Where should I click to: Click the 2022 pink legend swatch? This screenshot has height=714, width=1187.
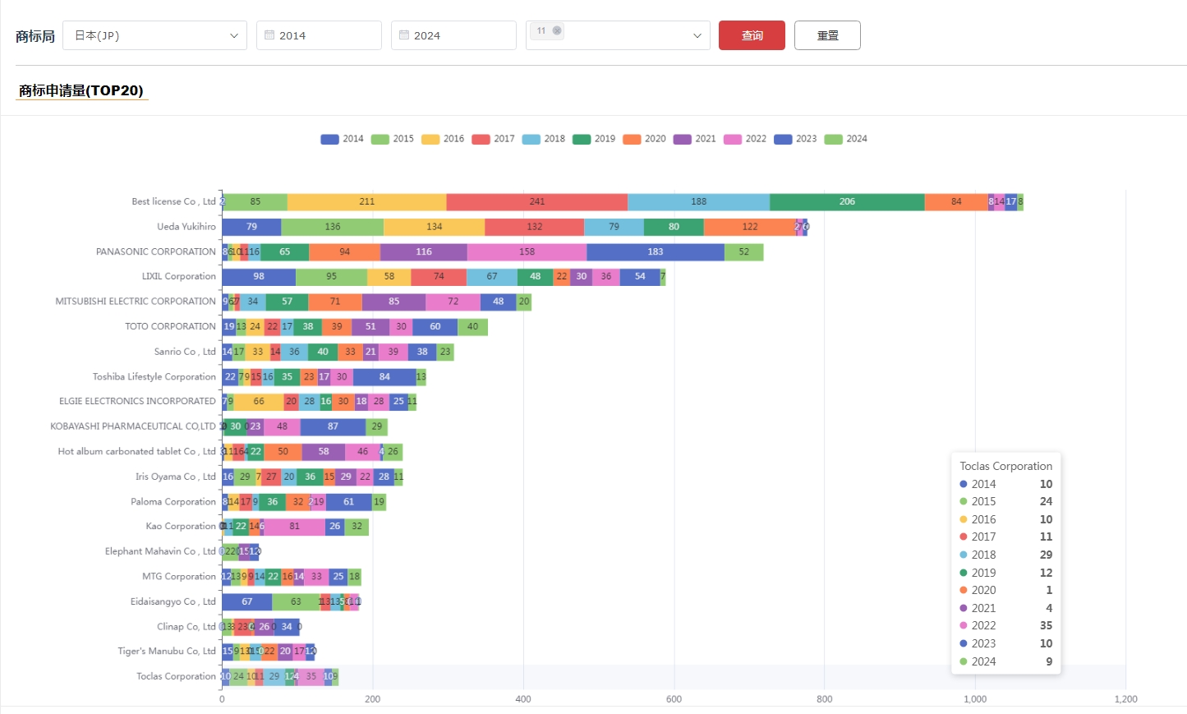pyautogui.click(x=733, y=139)
